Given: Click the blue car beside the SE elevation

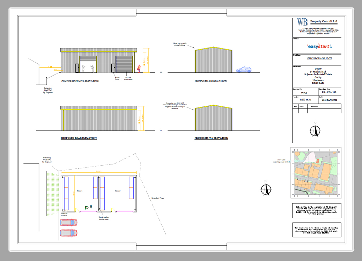Looking at the screenshot, I should click(244, 70).
